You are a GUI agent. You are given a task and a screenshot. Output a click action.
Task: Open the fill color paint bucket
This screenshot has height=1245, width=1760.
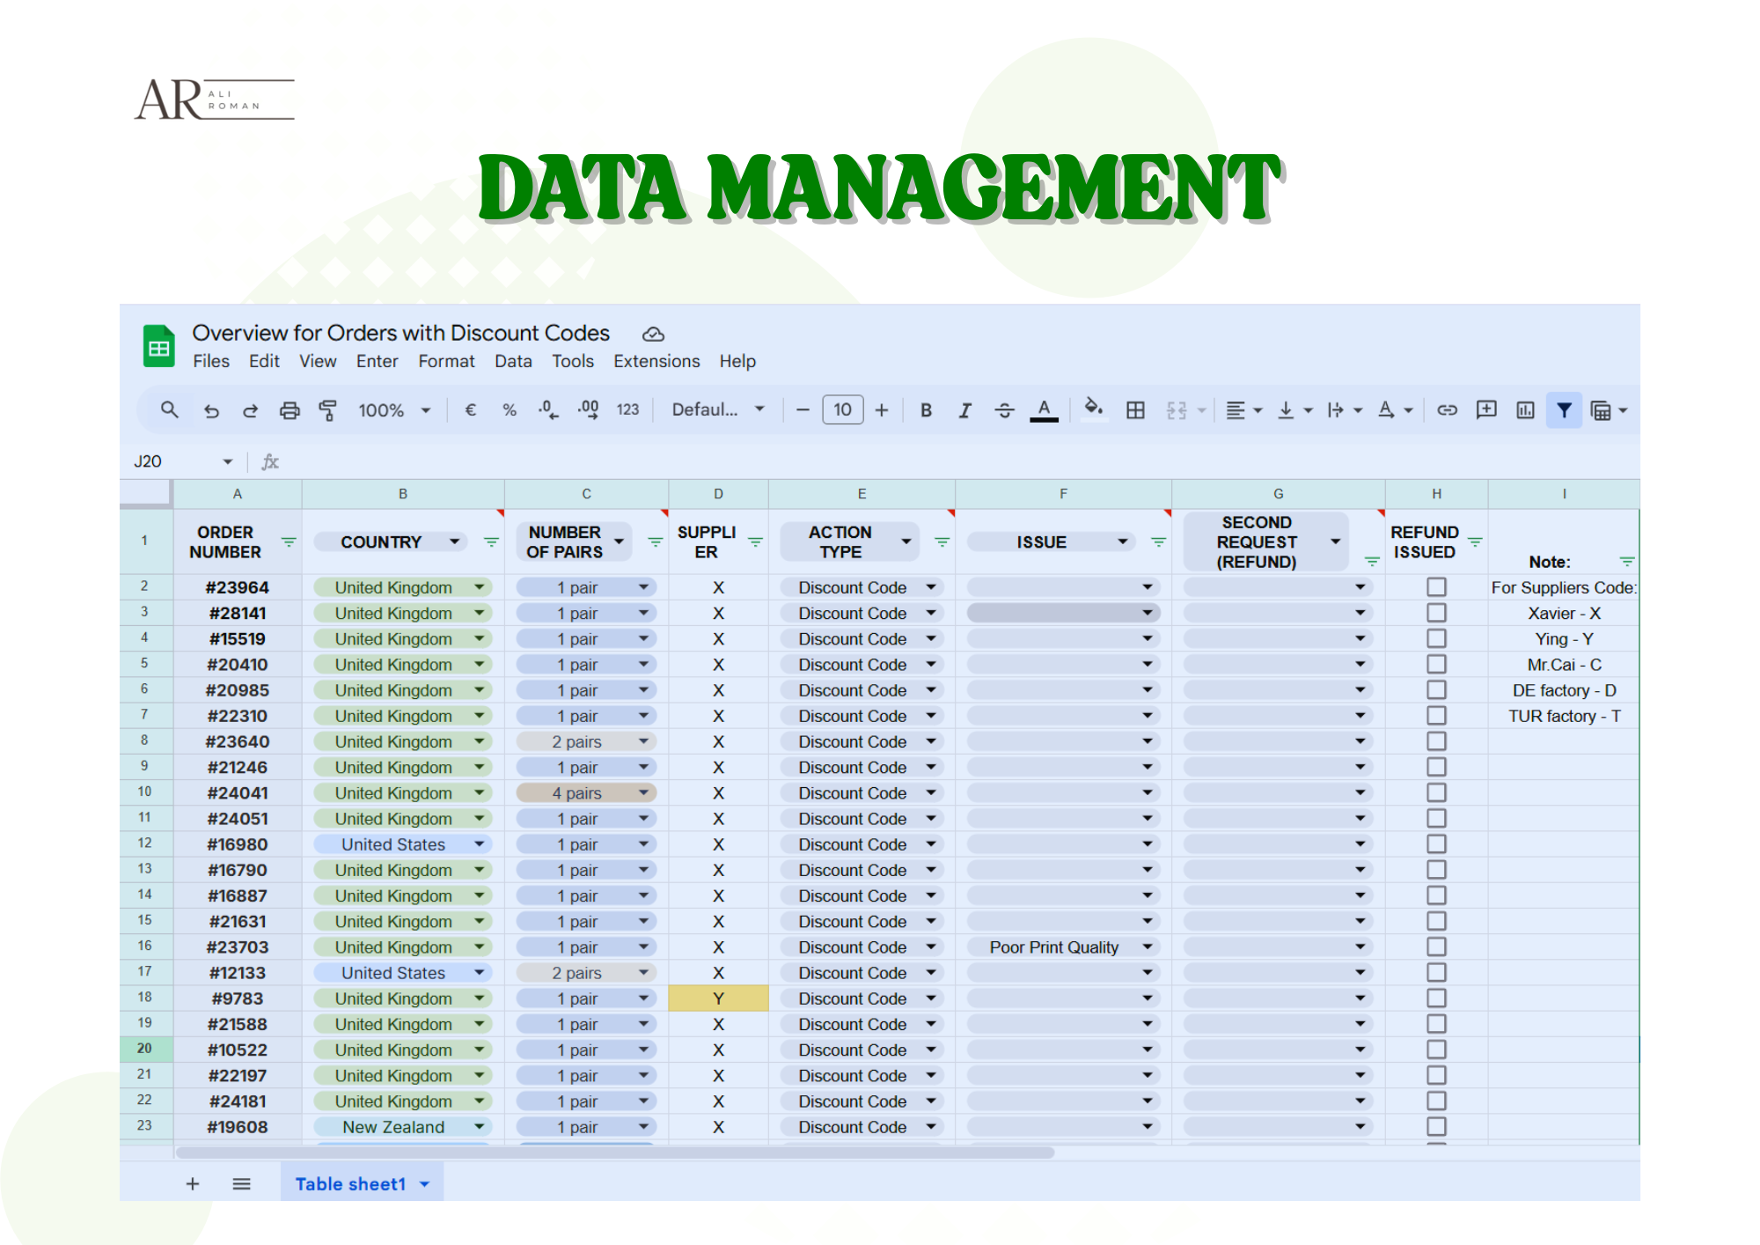click(1092, 409)
